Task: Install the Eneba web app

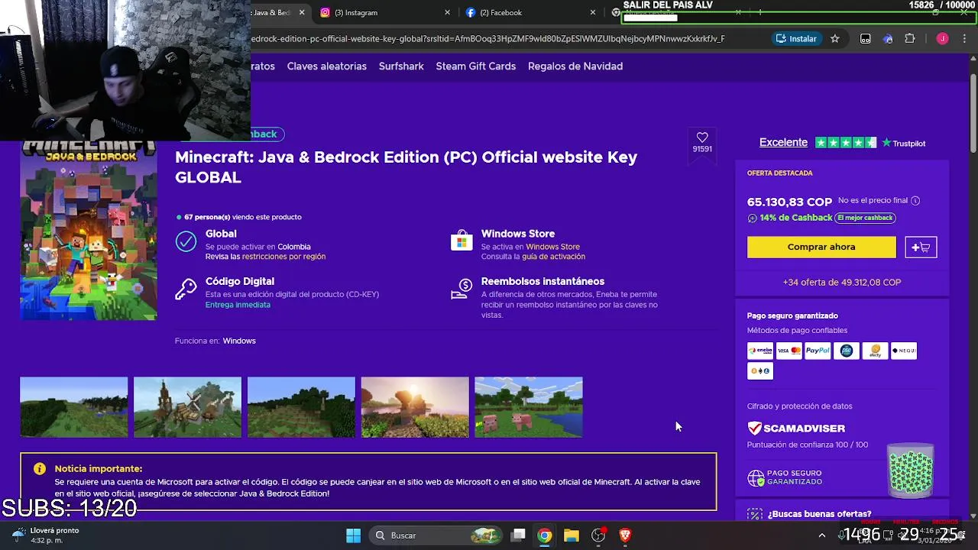Action: point(796,38)
